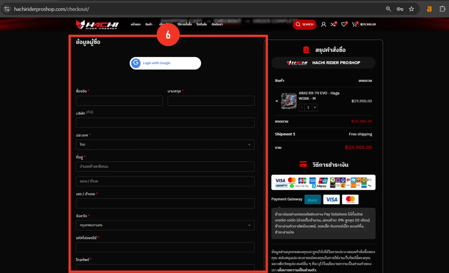Viewport: 449px width, 273px height.
Task: Open the browser extensions puzzle icon
Action: [442, 9]
